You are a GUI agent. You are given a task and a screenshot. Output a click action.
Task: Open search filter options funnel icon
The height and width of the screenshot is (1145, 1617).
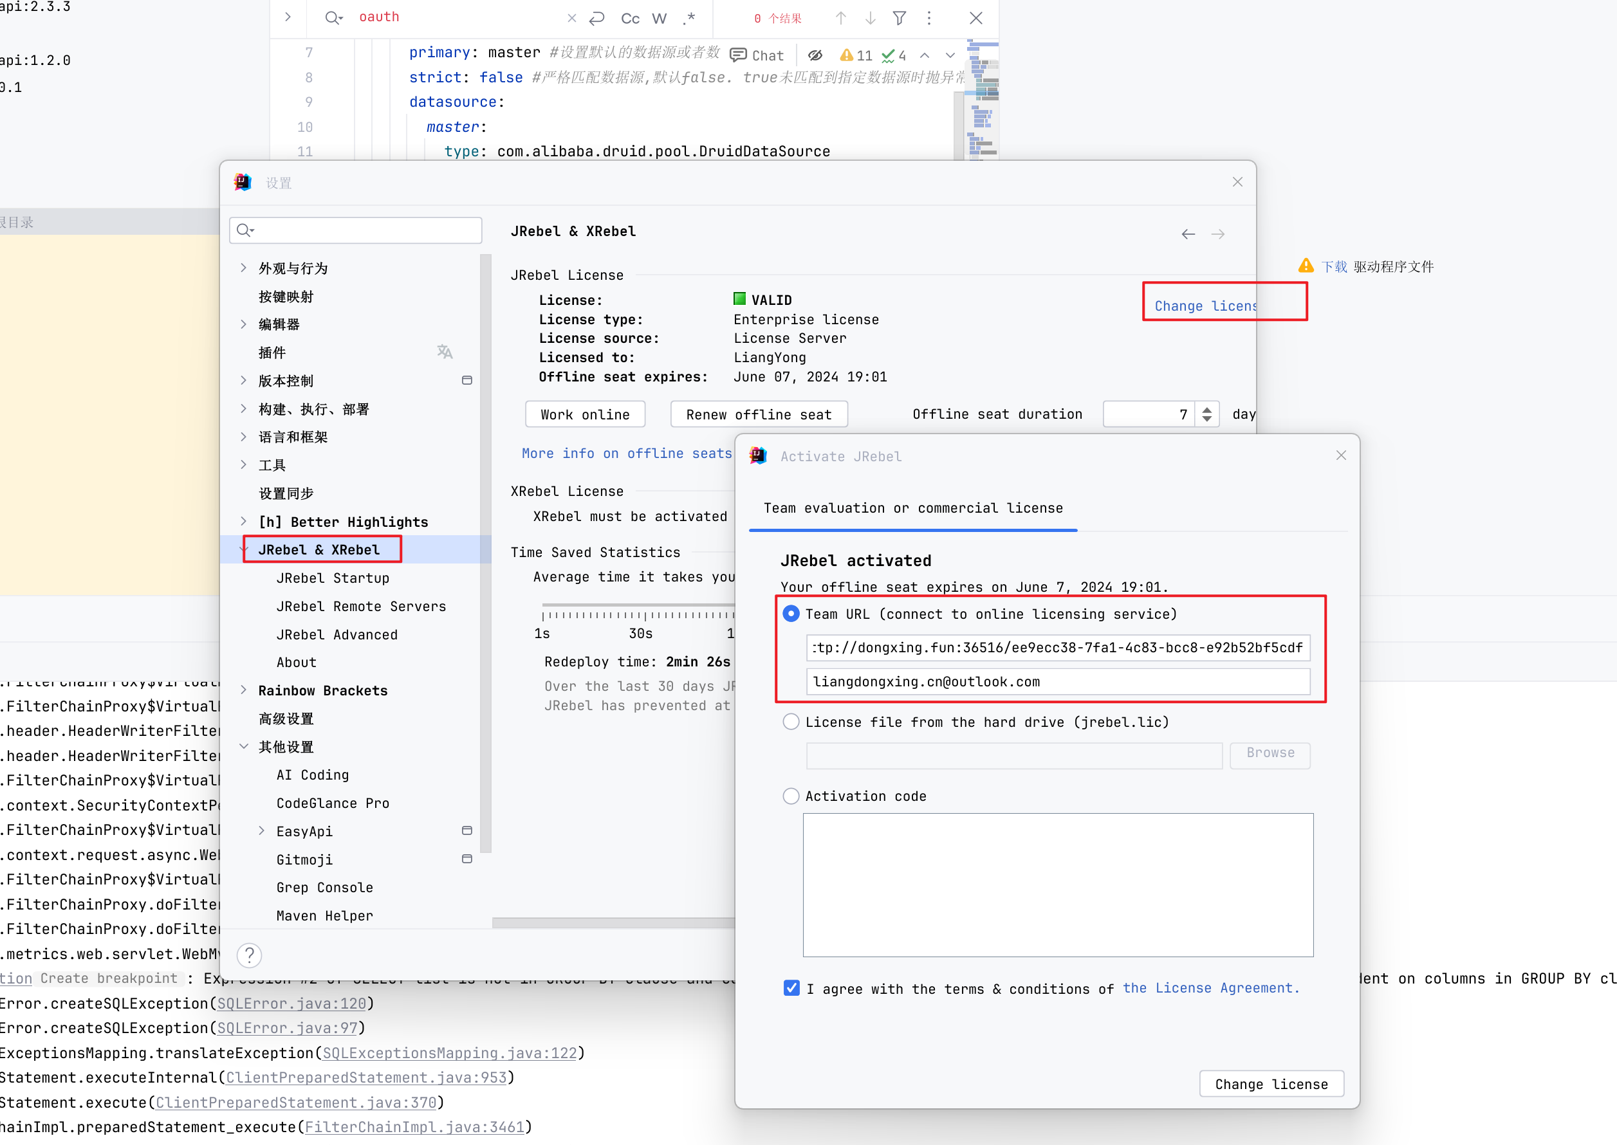click(899, 18)
